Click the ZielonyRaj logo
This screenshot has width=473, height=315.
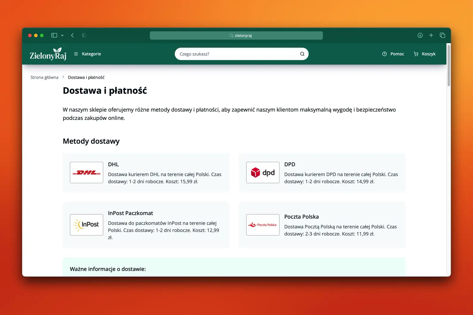click(x=48, y=54)
